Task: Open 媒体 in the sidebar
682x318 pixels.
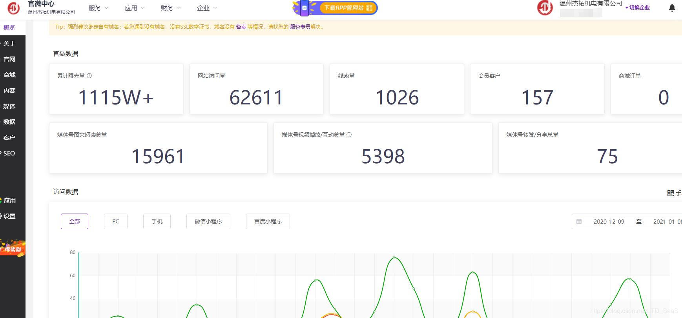Action: click(13, 106)
